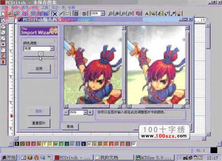The height and width of the screenshot is (161, 222).
Task: Click the right preview horizontal scroll-right arrow
Action: coord(183,106)
